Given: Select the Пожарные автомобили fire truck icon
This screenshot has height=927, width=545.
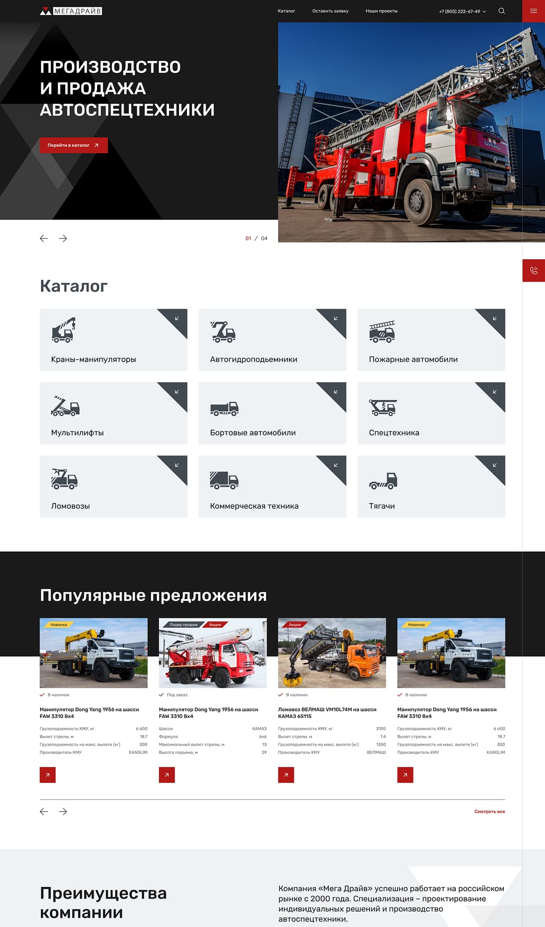Looking at the screenshot, I should point(382,332).
